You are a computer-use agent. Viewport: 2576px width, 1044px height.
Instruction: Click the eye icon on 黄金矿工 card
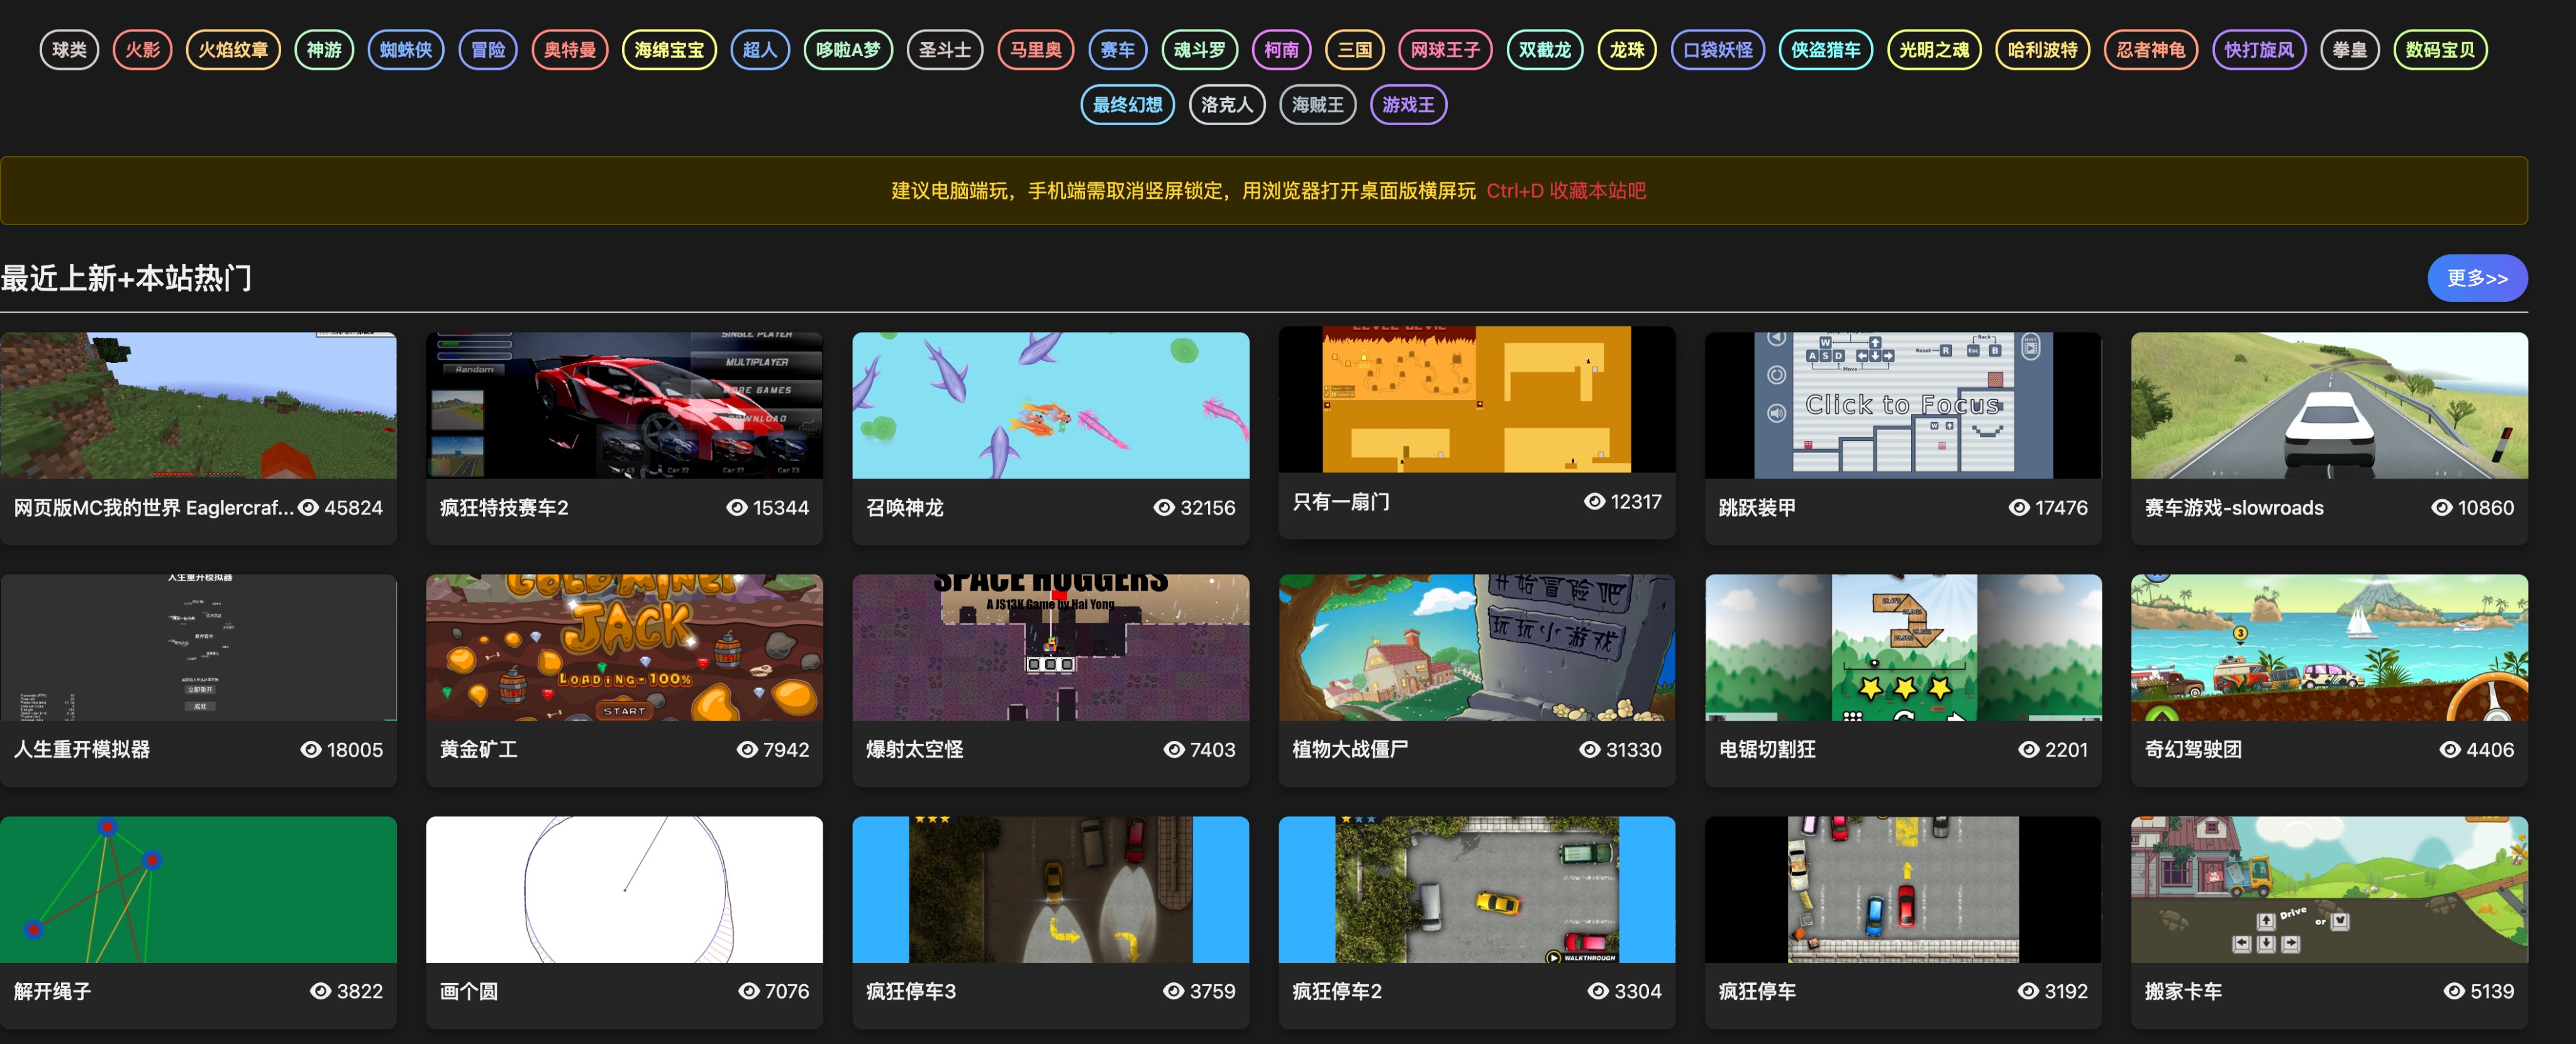pos(747,750)
